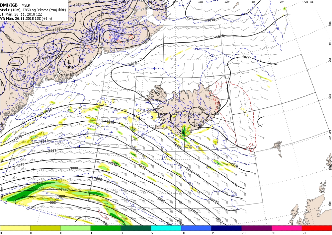Click the olive-yellow legend swatch
The image size is (332, 235).
pos(45,228)
